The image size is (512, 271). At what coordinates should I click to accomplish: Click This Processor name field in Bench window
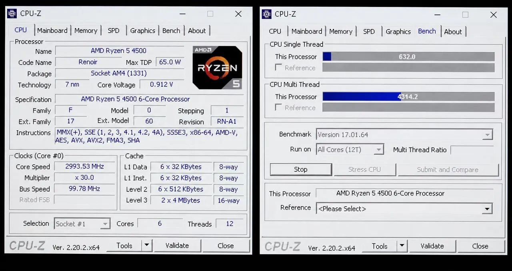pos(404,193)
